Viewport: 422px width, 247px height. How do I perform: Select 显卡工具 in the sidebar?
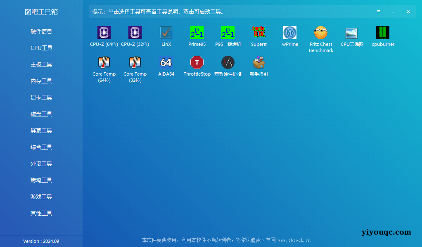(41, 97)
